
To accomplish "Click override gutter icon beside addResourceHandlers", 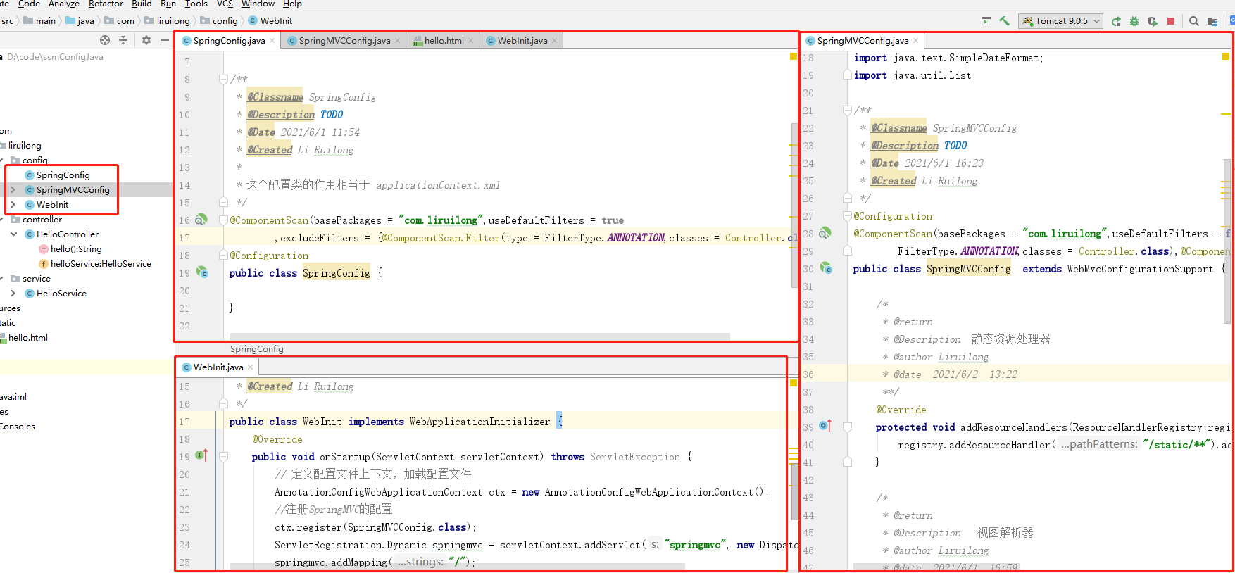I will pyautogui.click(x=826, y=426).
